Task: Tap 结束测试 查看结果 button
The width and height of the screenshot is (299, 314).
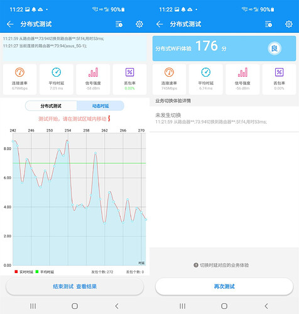Action: [x=75, y=286]
